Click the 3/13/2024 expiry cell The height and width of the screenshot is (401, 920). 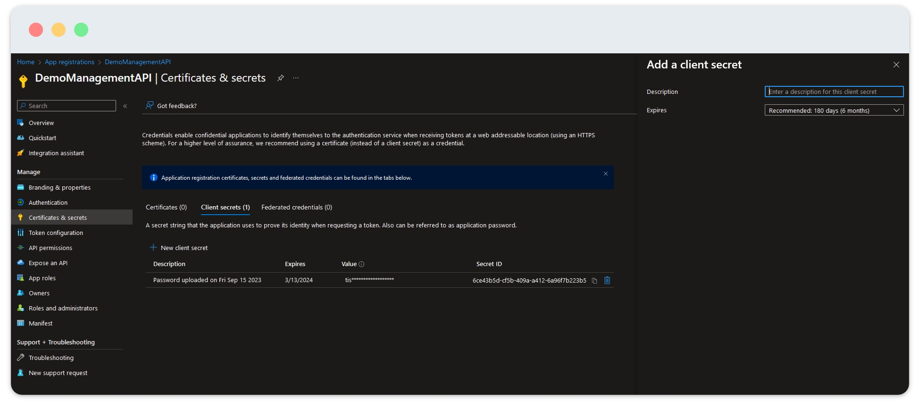(299, 280)
